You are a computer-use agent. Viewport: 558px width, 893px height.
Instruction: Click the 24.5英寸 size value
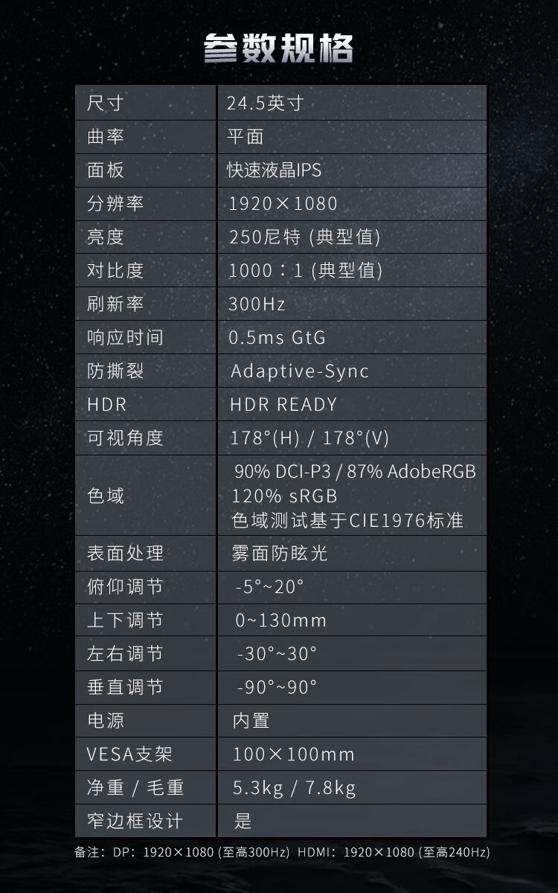(x=266, y=103)
